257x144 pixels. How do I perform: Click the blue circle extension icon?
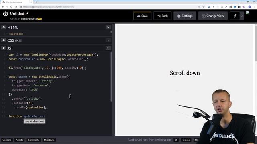235,7
